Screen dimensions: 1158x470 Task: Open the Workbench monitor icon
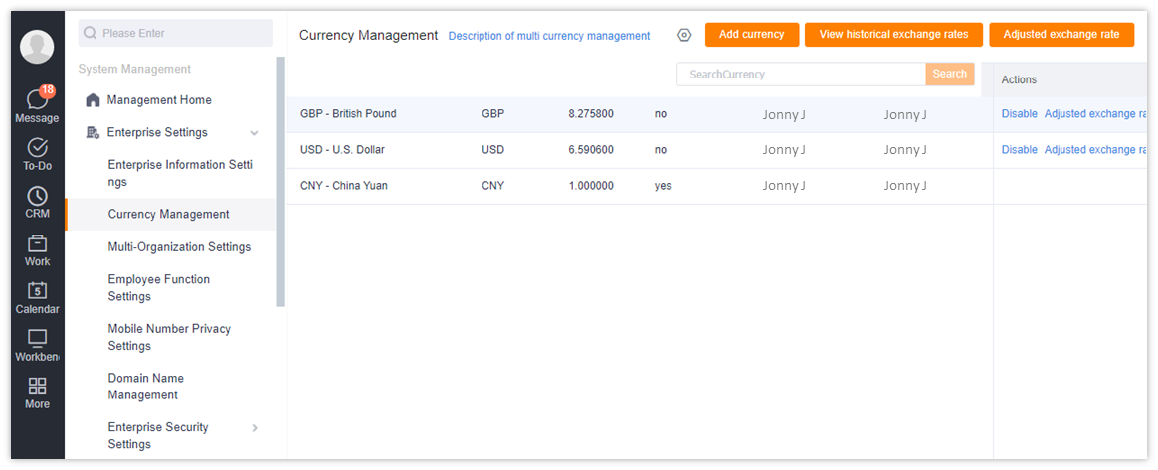pos(37,339)
